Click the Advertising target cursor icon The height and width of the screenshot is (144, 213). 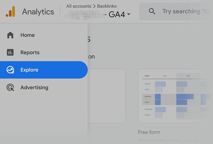coord(10,87)
